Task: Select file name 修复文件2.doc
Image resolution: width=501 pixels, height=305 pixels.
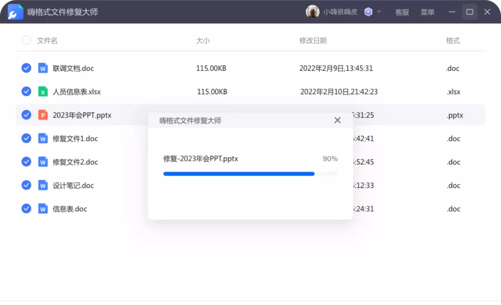Action: pyautogui.click(x=75, y=162)
